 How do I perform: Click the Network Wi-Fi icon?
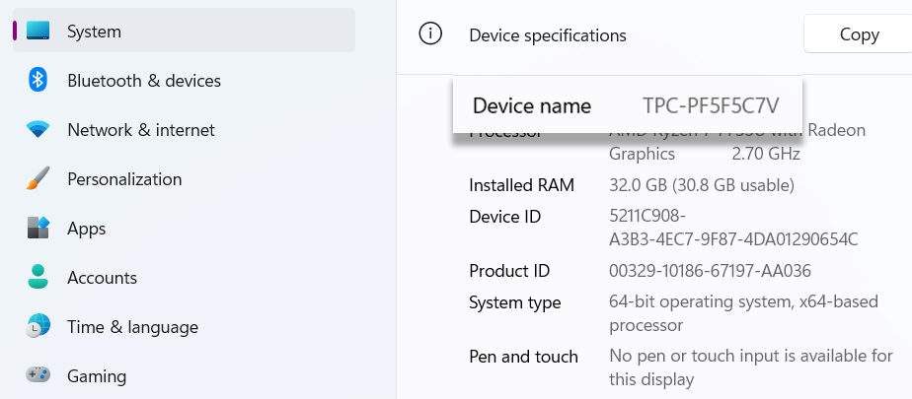38,130
